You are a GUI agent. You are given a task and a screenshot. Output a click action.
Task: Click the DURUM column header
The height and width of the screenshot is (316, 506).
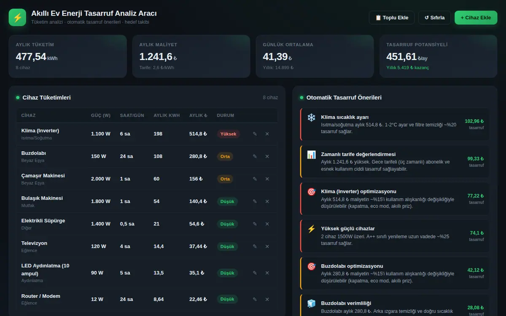226,115
